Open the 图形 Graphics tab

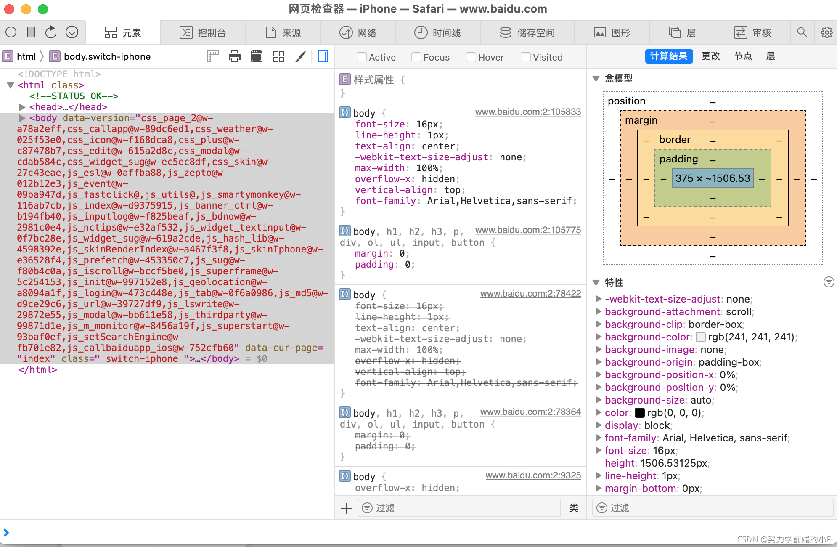coord(612,32)
